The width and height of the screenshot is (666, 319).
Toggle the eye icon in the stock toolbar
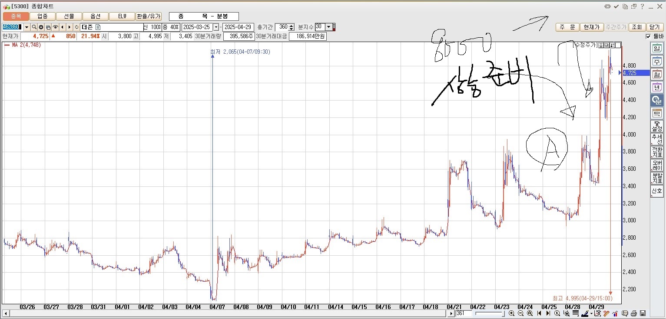(55, 27)
